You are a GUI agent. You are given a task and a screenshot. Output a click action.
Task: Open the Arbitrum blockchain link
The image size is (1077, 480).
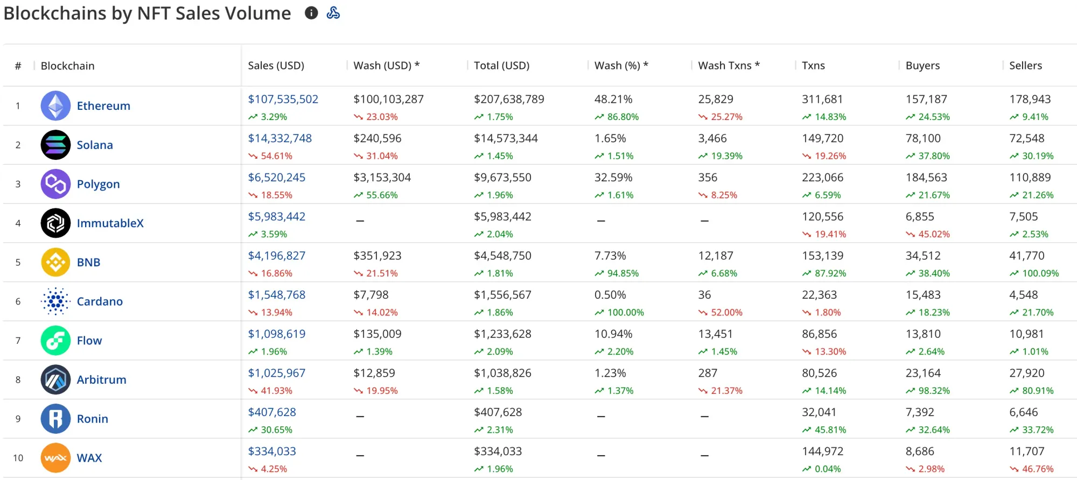tap(101, 379)
